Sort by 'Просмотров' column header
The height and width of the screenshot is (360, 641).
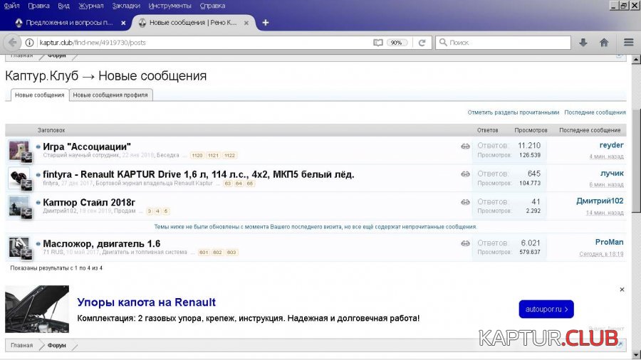click(531, 130)
